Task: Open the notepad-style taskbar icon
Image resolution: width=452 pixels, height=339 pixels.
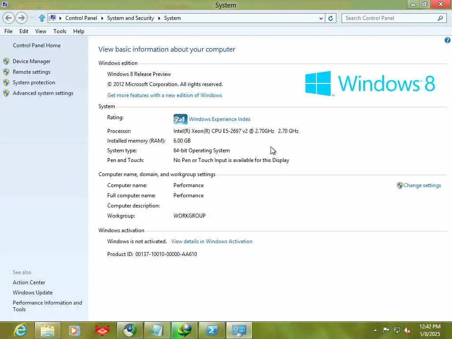Action: (x=157, y=330)
